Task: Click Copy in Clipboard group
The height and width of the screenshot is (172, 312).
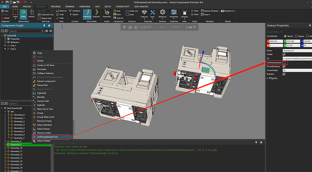Action: [5, 11]
